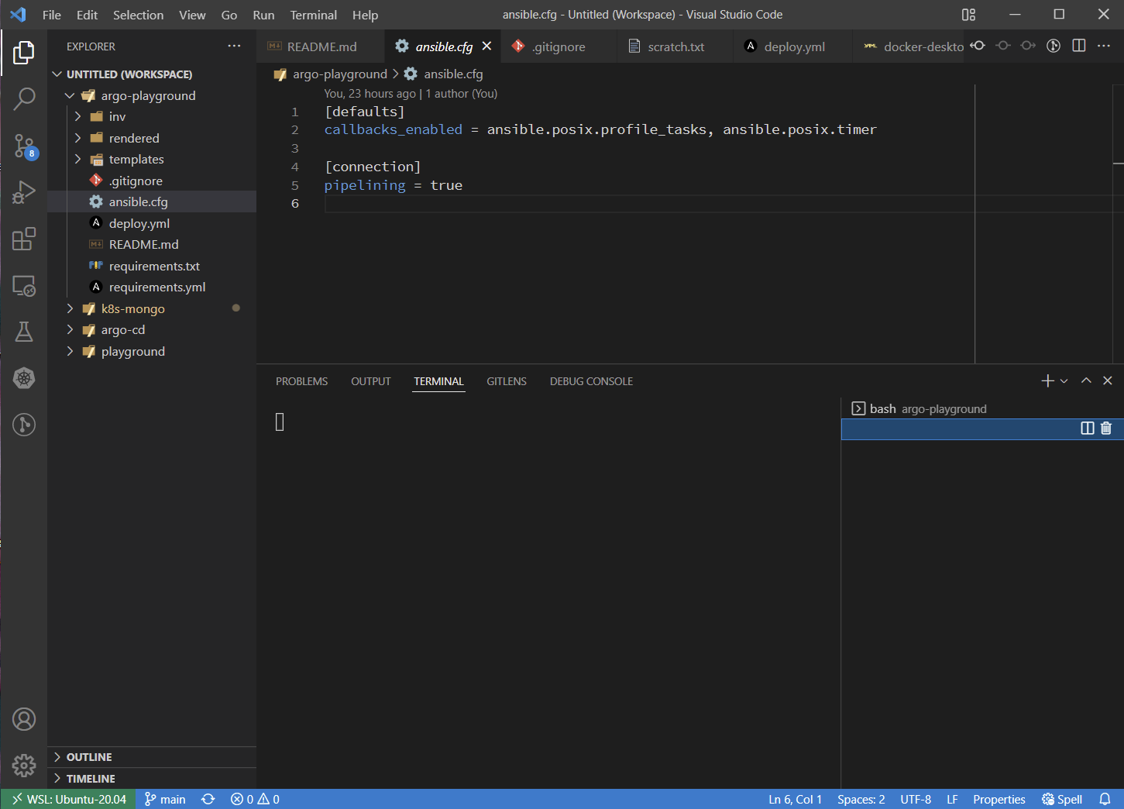Open the Run and Debug view
Screen dimensions: 1124x809
coord(24,192)
